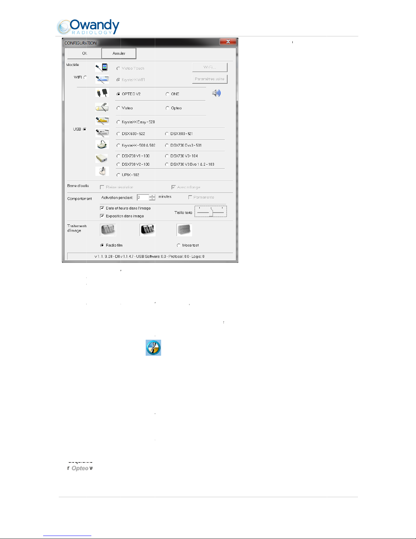This screenshot has height=539, width=416.
Task: Toggle Exposition dans image checkbox
Action: (x=102, y=216)
